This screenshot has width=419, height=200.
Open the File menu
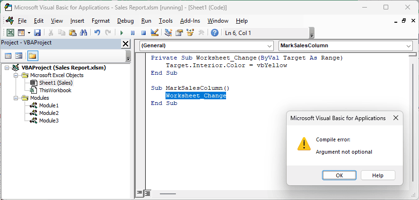(x=22, y=21)
